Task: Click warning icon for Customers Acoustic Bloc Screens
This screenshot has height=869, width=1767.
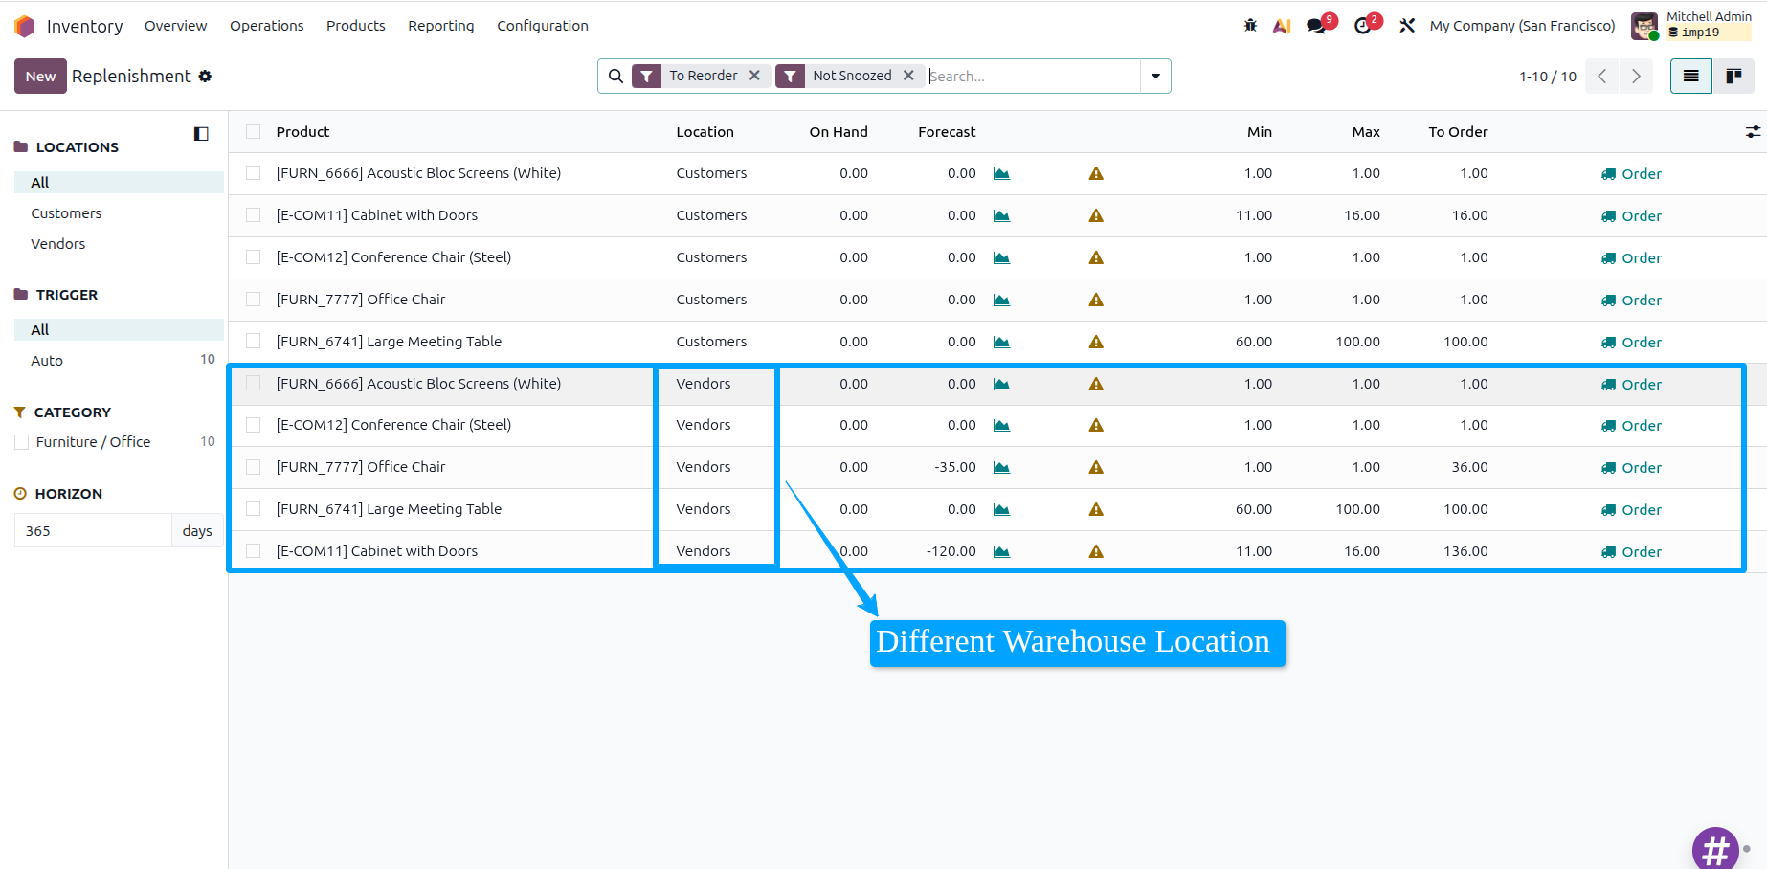Action: pos(1096,174)
